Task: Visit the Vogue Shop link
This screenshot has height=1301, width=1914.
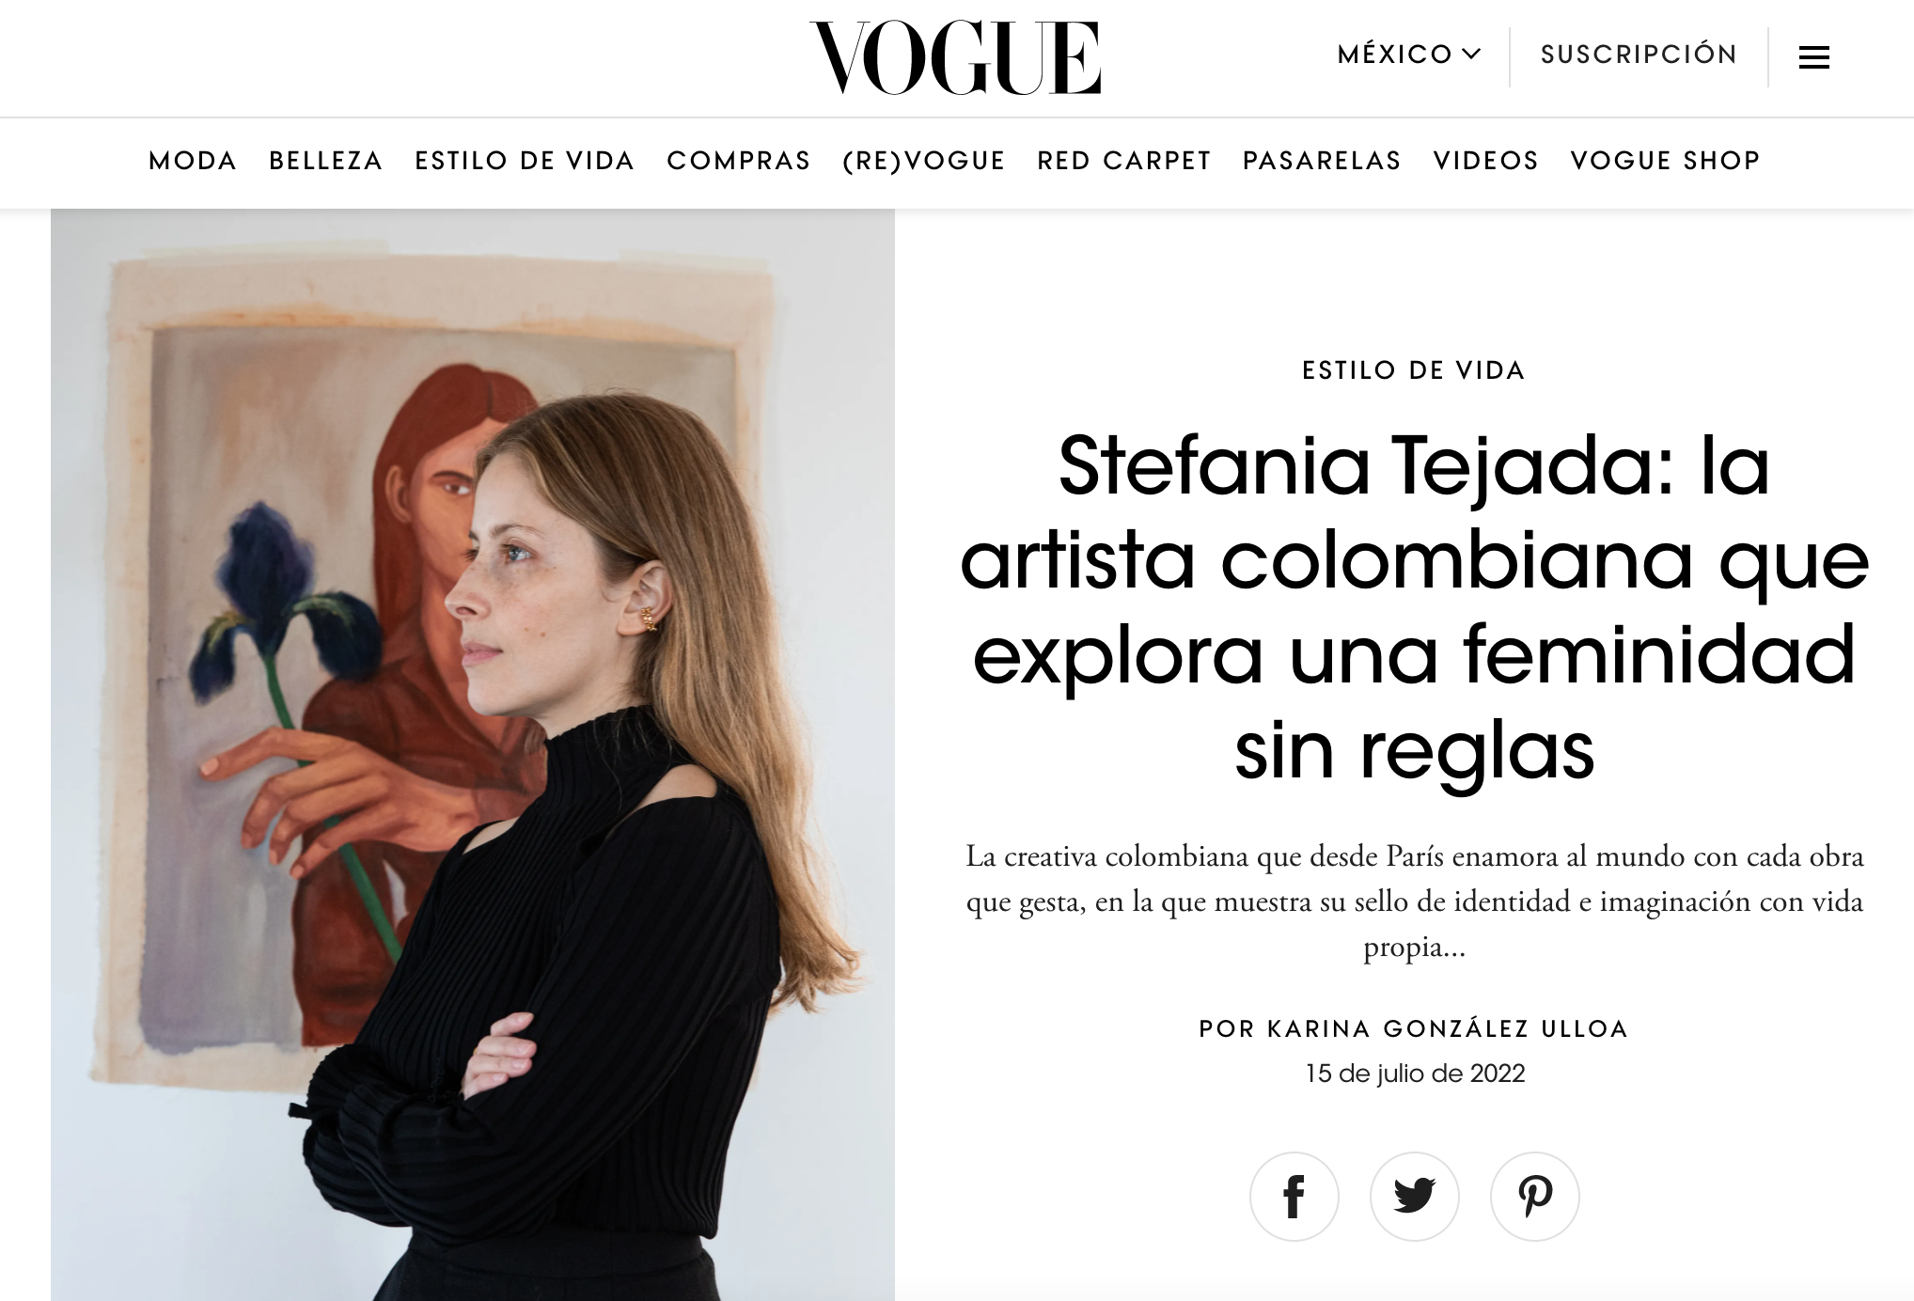Action: (1665, 161)
